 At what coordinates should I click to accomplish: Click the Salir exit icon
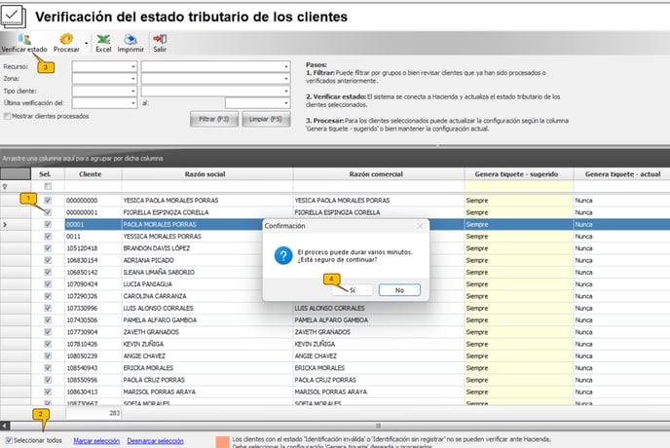(x=160, y=39)
